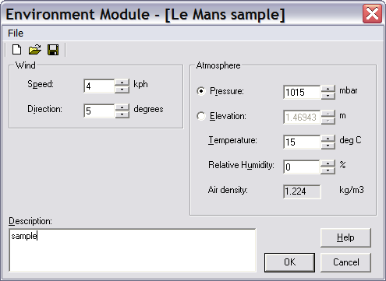This screenshot has height=281, width=386.
Task: Click the Temperature input field
Action: (x=302, y=142)
